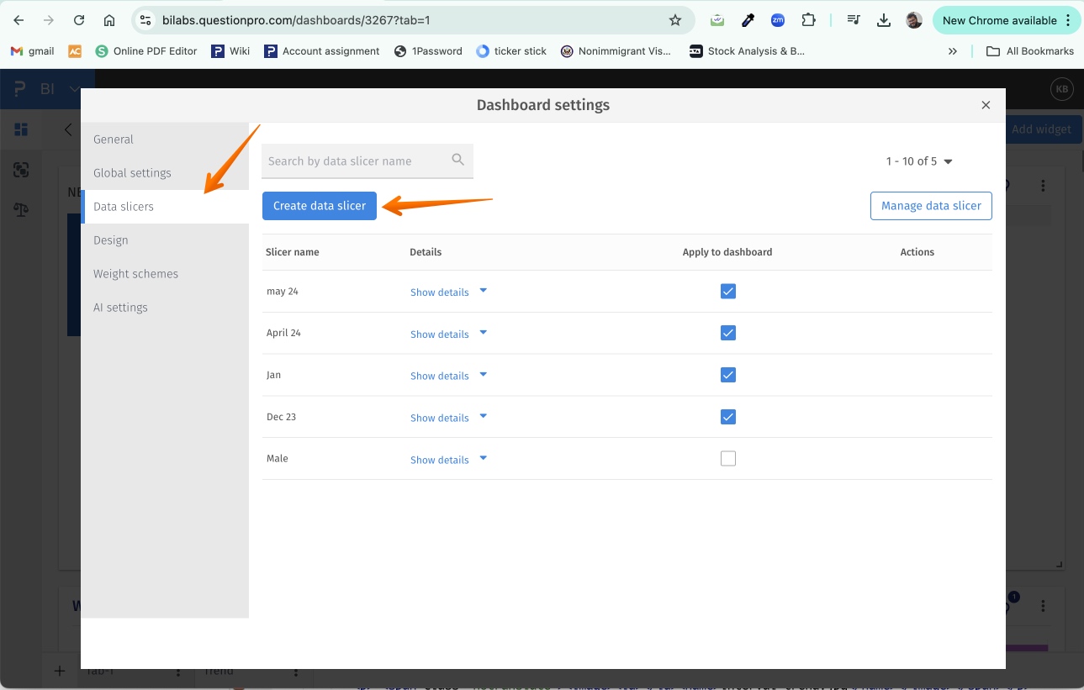Click the search magnifier icon in slicer search
Image resolution: width=1084 pixels, height=690 pixels.
tap(457, 160)
